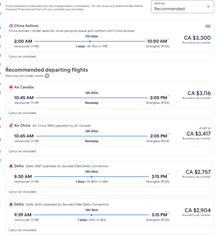This screenshot has height=235, width=218.
Task: Click the info icon beside sort order
Action: (x=47, y=76)
